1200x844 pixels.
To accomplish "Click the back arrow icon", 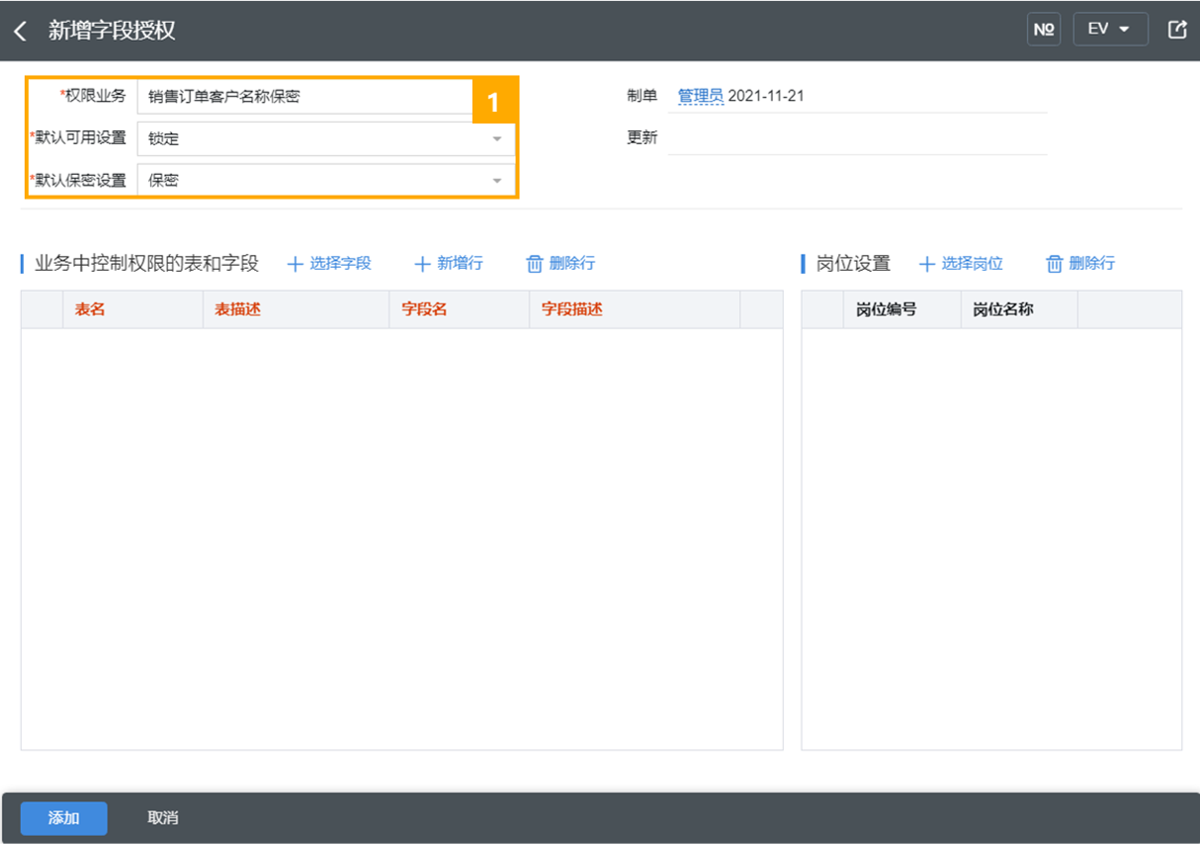I will tap(20, 31).
